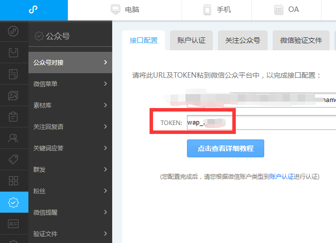
Task: Open the picture gallery sidebar icon
Action: coord(13,96)
